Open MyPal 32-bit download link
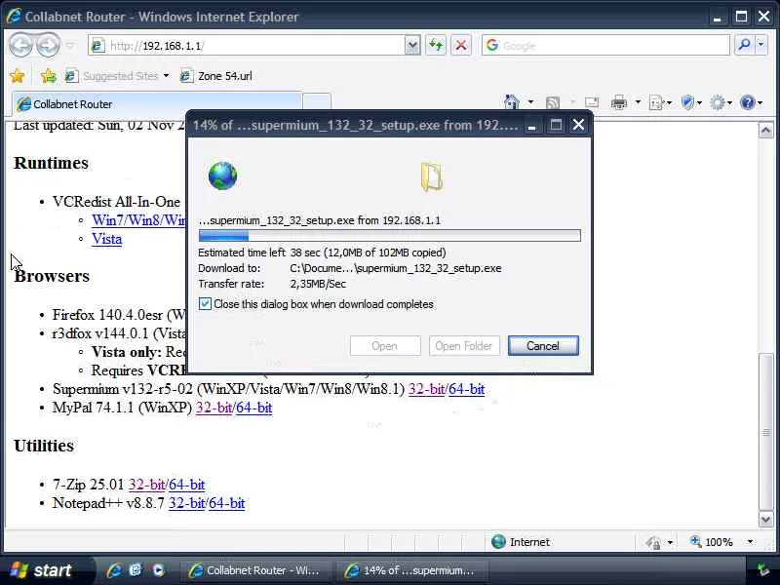 tap(214, 408)
